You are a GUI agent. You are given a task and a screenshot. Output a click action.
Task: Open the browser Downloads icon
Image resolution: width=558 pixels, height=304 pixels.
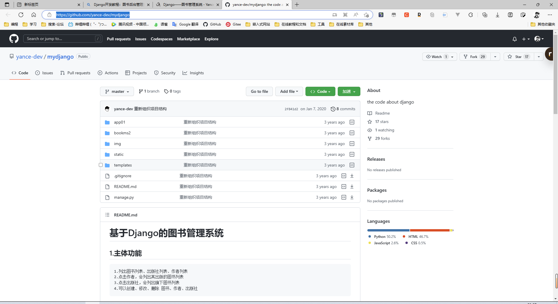point(498,15)
